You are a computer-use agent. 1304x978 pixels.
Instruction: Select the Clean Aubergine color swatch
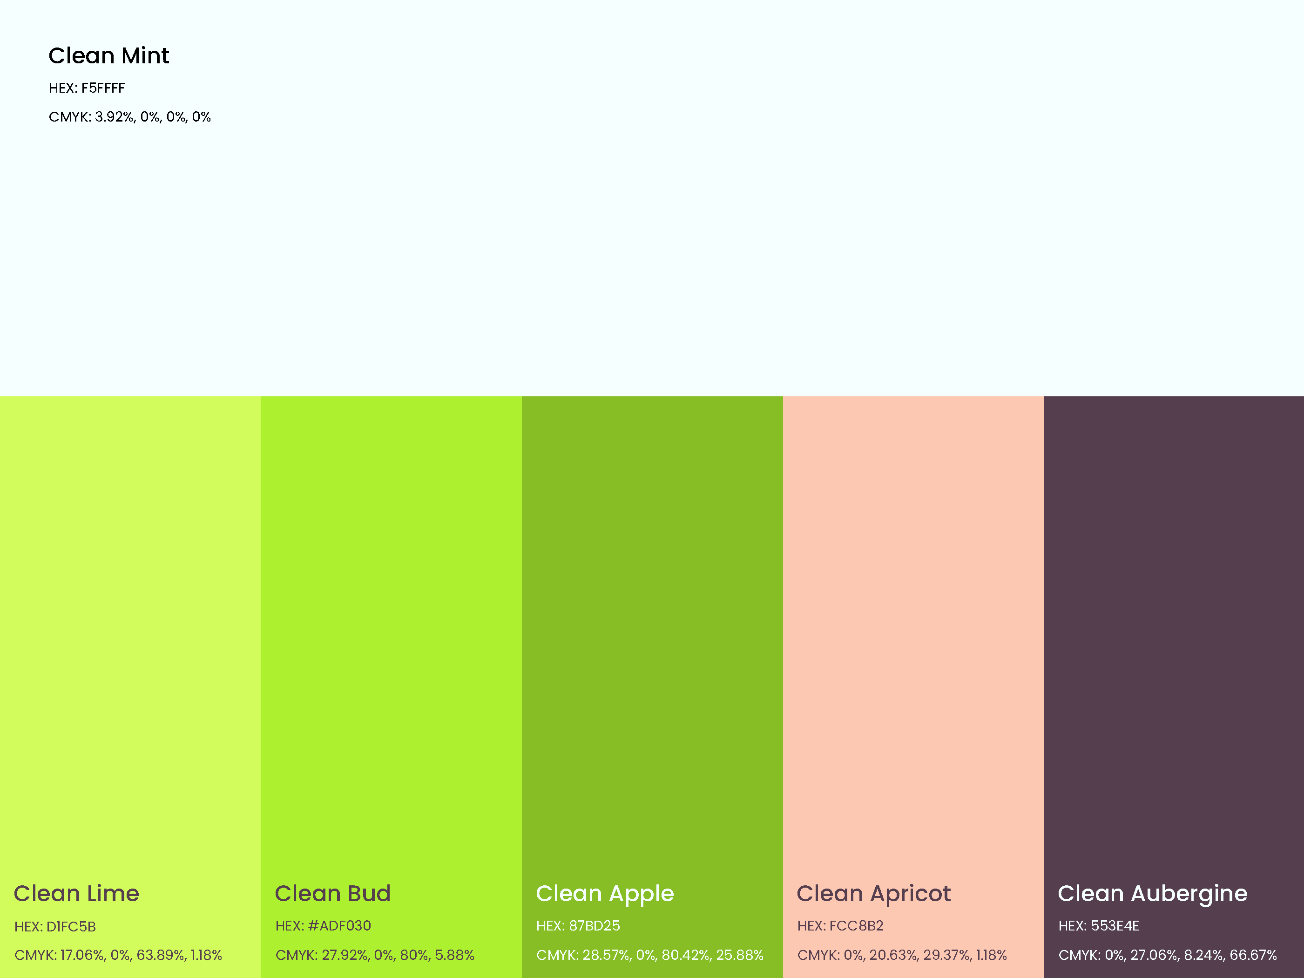[x=1173, y=619]
